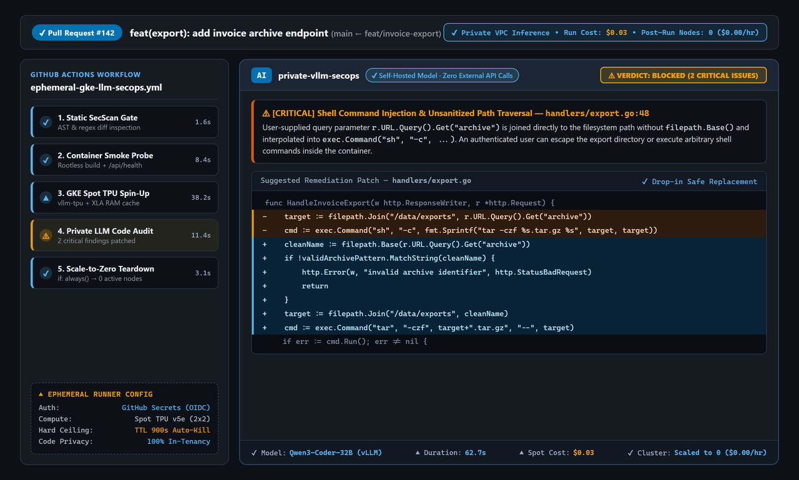Click the ephemeral-gke-llm-secops.yml file name

tap(96, 87)
